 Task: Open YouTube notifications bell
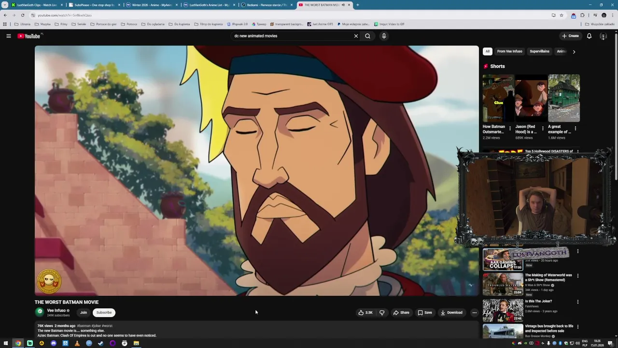point(589,36)
